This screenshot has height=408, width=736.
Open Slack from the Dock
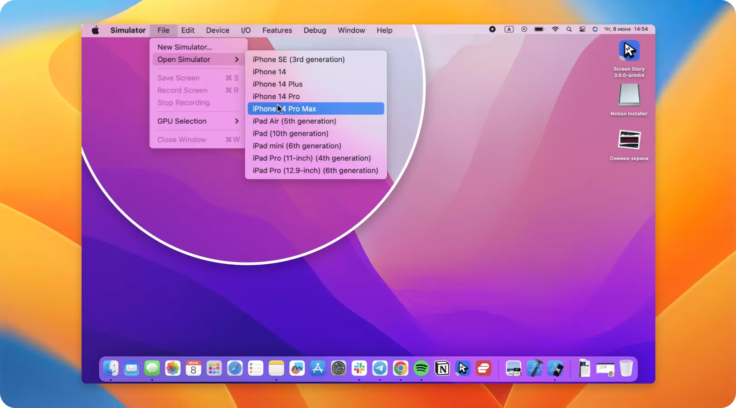359,368
